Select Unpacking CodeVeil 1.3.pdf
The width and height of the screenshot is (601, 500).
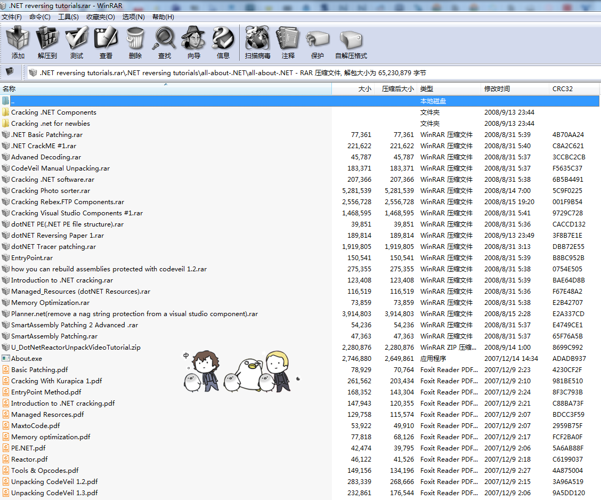click(54, 493)
